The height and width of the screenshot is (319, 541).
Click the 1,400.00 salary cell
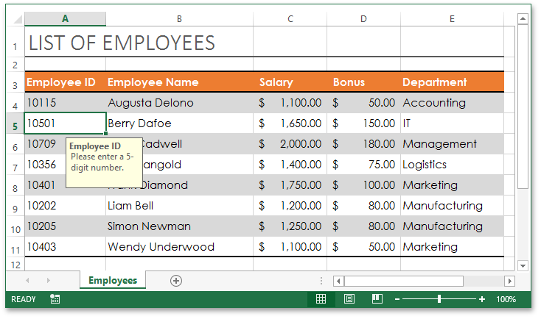click(290, 165)
